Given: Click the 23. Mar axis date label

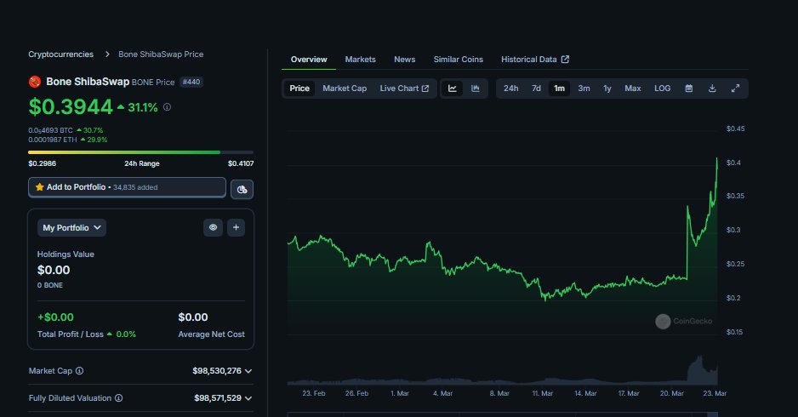Looking at the screenshot, I should click(x=715, y=393).
